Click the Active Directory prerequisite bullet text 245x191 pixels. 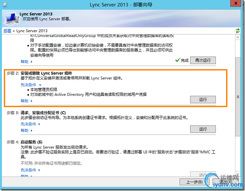coord(88,95)
